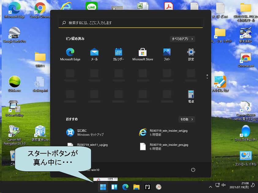The image size is (258, 193).
Task: Select the Canon series 電子マニュアル icon
Action: click(x=246, y=111)
